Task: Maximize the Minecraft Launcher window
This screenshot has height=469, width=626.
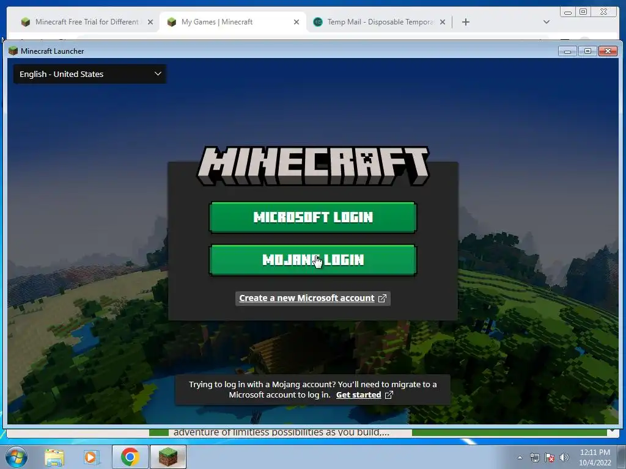Action: click(x=587, y=51)
